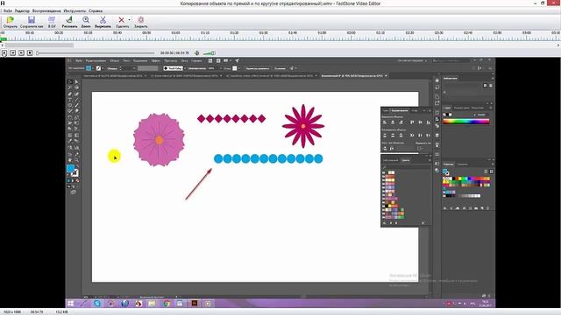This screenshot has width=561, height=315.
Task: Open the Рисовать drawing tool
Action: pyautogui.click(x=69, y=22)
